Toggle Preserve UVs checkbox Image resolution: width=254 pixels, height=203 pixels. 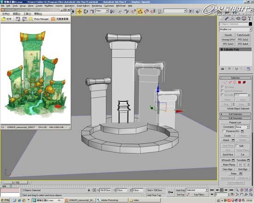[x=224, y=131]
